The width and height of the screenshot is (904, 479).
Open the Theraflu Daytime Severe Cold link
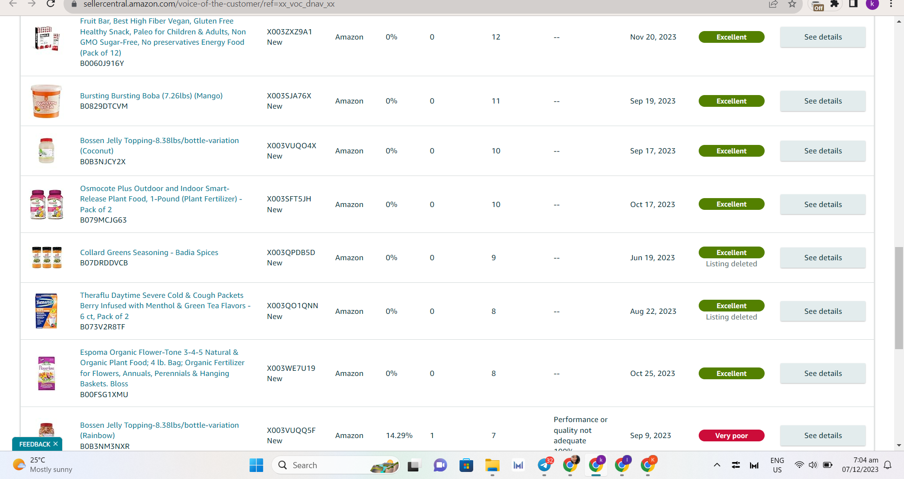(x=165, y=306)
